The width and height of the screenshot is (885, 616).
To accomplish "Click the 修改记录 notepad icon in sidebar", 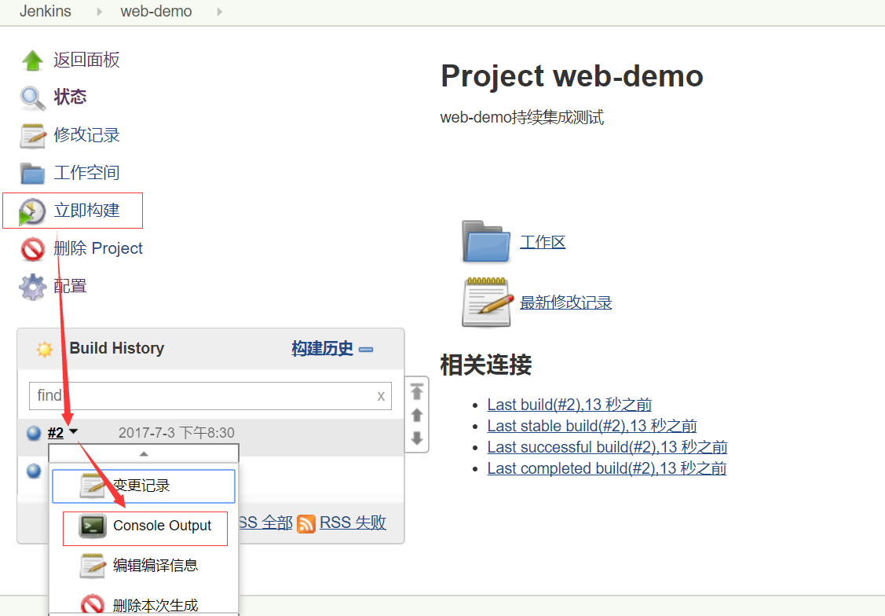I will tap(31, 134).
